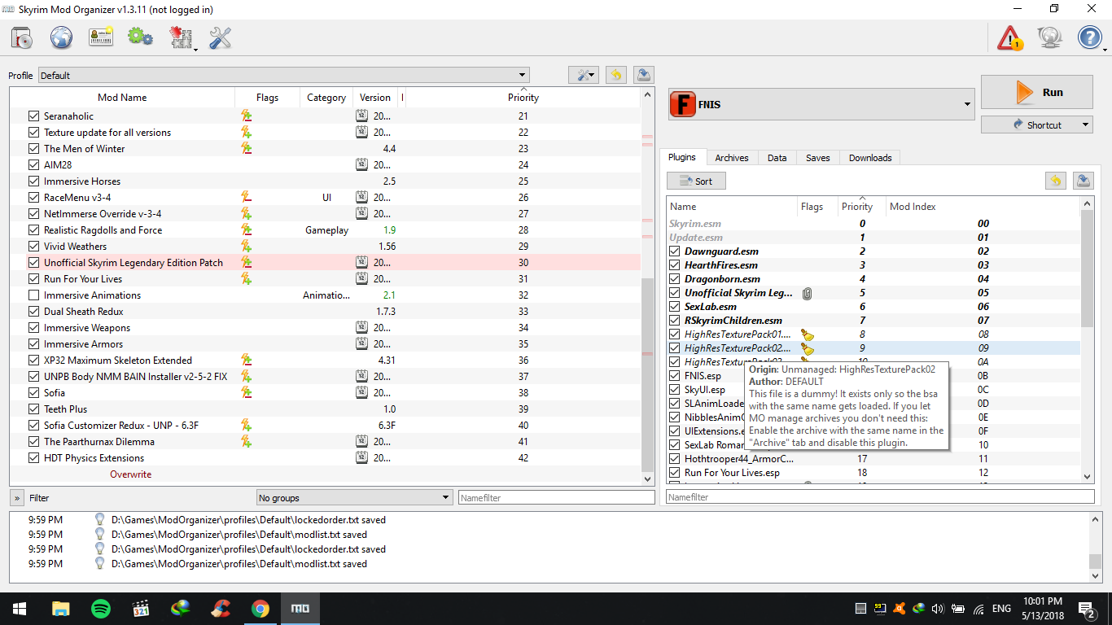Open the No groups dropdown
This screenshot has width=1112, height=625.
(354, 497)
